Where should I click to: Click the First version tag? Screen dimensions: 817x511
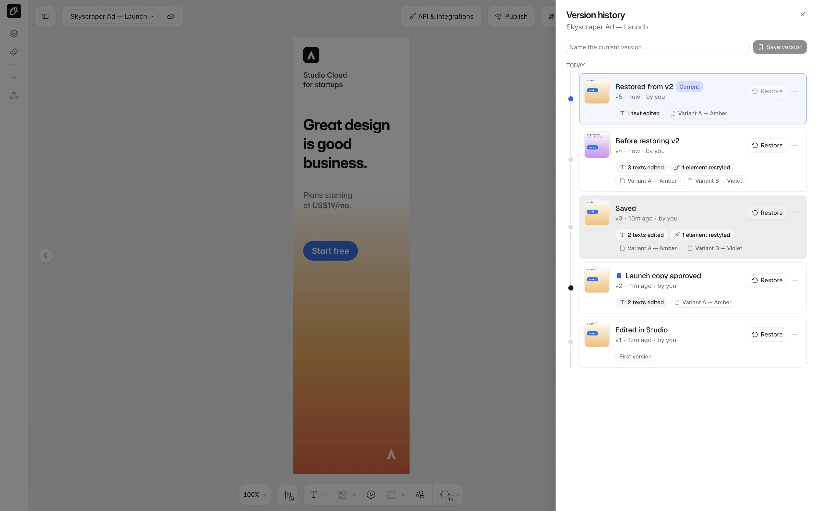point(635,357)
